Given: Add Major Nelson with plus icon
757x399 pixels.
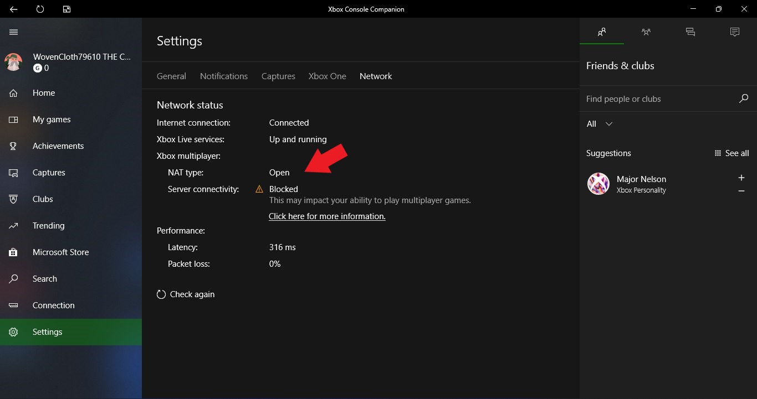Looking at the screenshot, I should click(x=741, y=178).
